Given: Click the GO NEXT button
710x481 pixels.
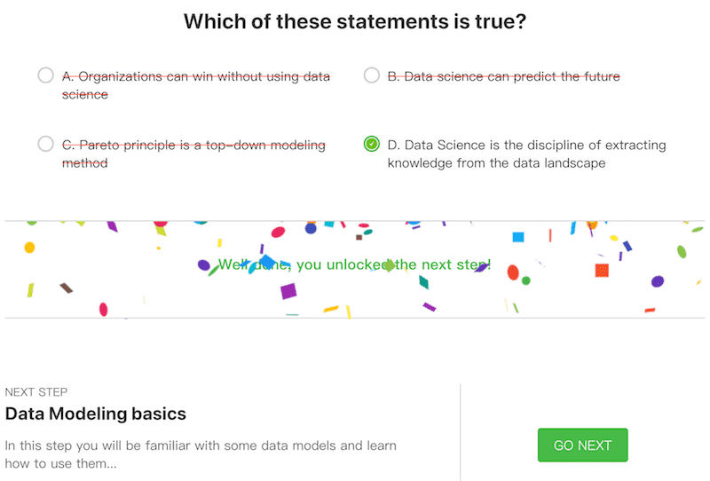Looking at the screenshot, I should point(583,446).
